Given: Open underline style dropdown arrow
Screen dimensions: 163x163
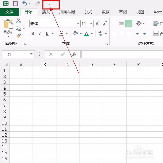Looking at the screenshot, I should coord(52,34).
